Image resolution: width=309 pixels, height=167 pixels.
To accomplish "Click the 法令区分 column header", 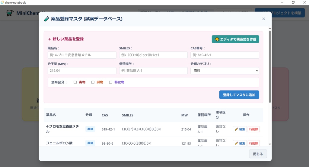I will [221, 115].
